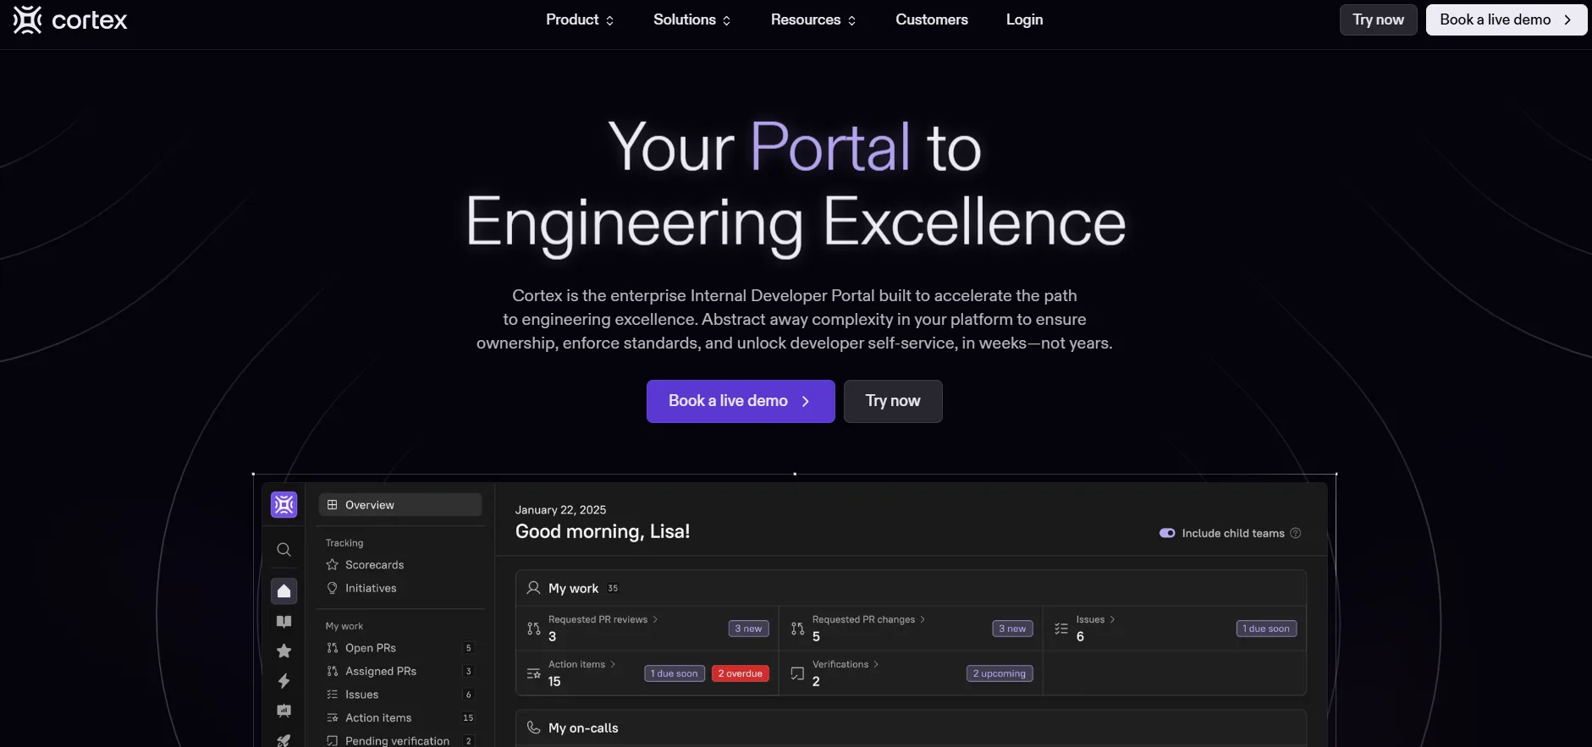Open the Product menu
Screen dimensions: 1592x747
click(x=580, y=19)
